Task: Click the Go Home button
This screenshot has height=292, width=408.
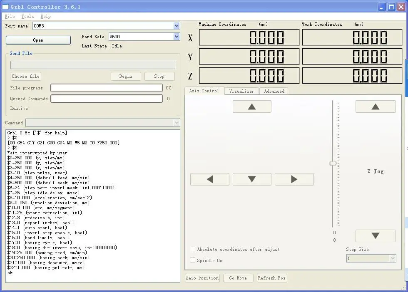Action: (238, 278)
